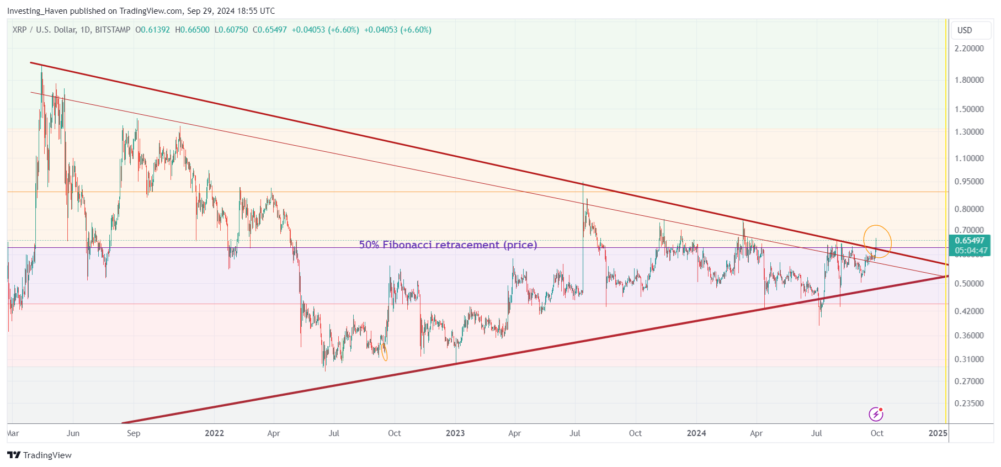Click the purple lightning bolt icon

(x=876, y=414)
